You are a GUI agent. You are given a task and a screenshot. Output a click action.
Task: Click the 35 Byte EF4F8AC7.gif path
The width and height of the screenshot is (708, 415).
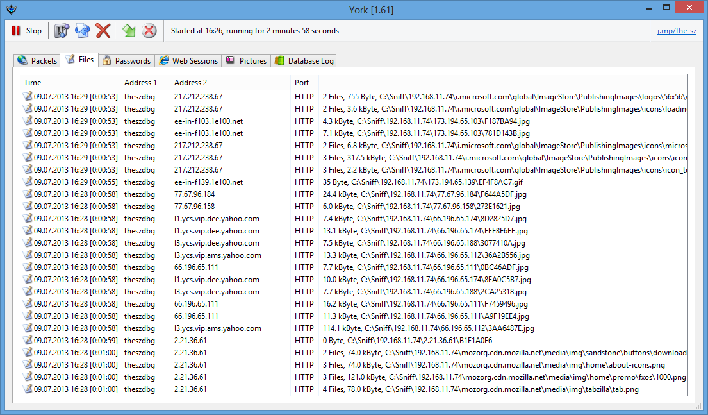click(423, 182)
